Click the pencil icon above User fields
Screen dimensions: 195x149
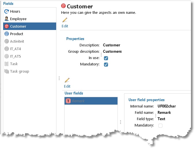click(67, 80)
